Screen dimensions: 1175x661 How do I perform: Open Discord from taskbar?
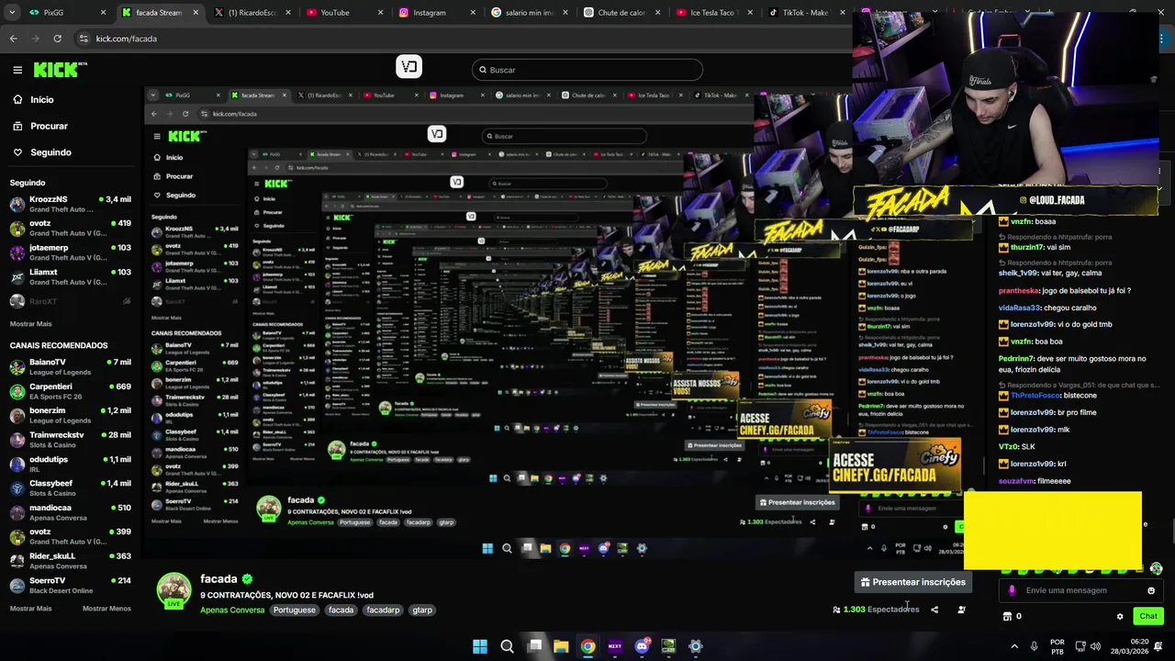point(642,646)
